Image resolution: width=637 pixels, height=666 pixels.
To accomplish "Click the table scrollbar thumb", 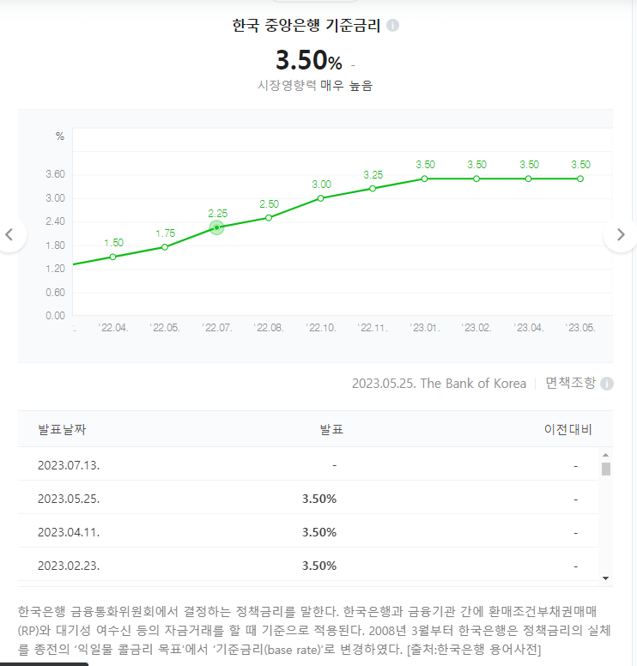I will point(605,469).
